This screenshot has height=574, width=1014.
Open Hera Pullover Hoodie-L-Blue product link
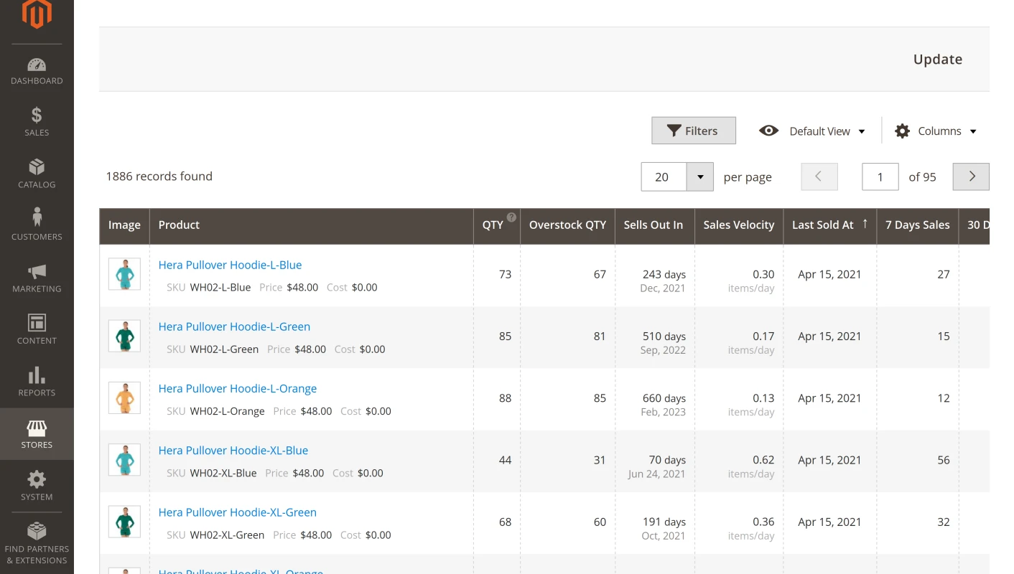230,265
